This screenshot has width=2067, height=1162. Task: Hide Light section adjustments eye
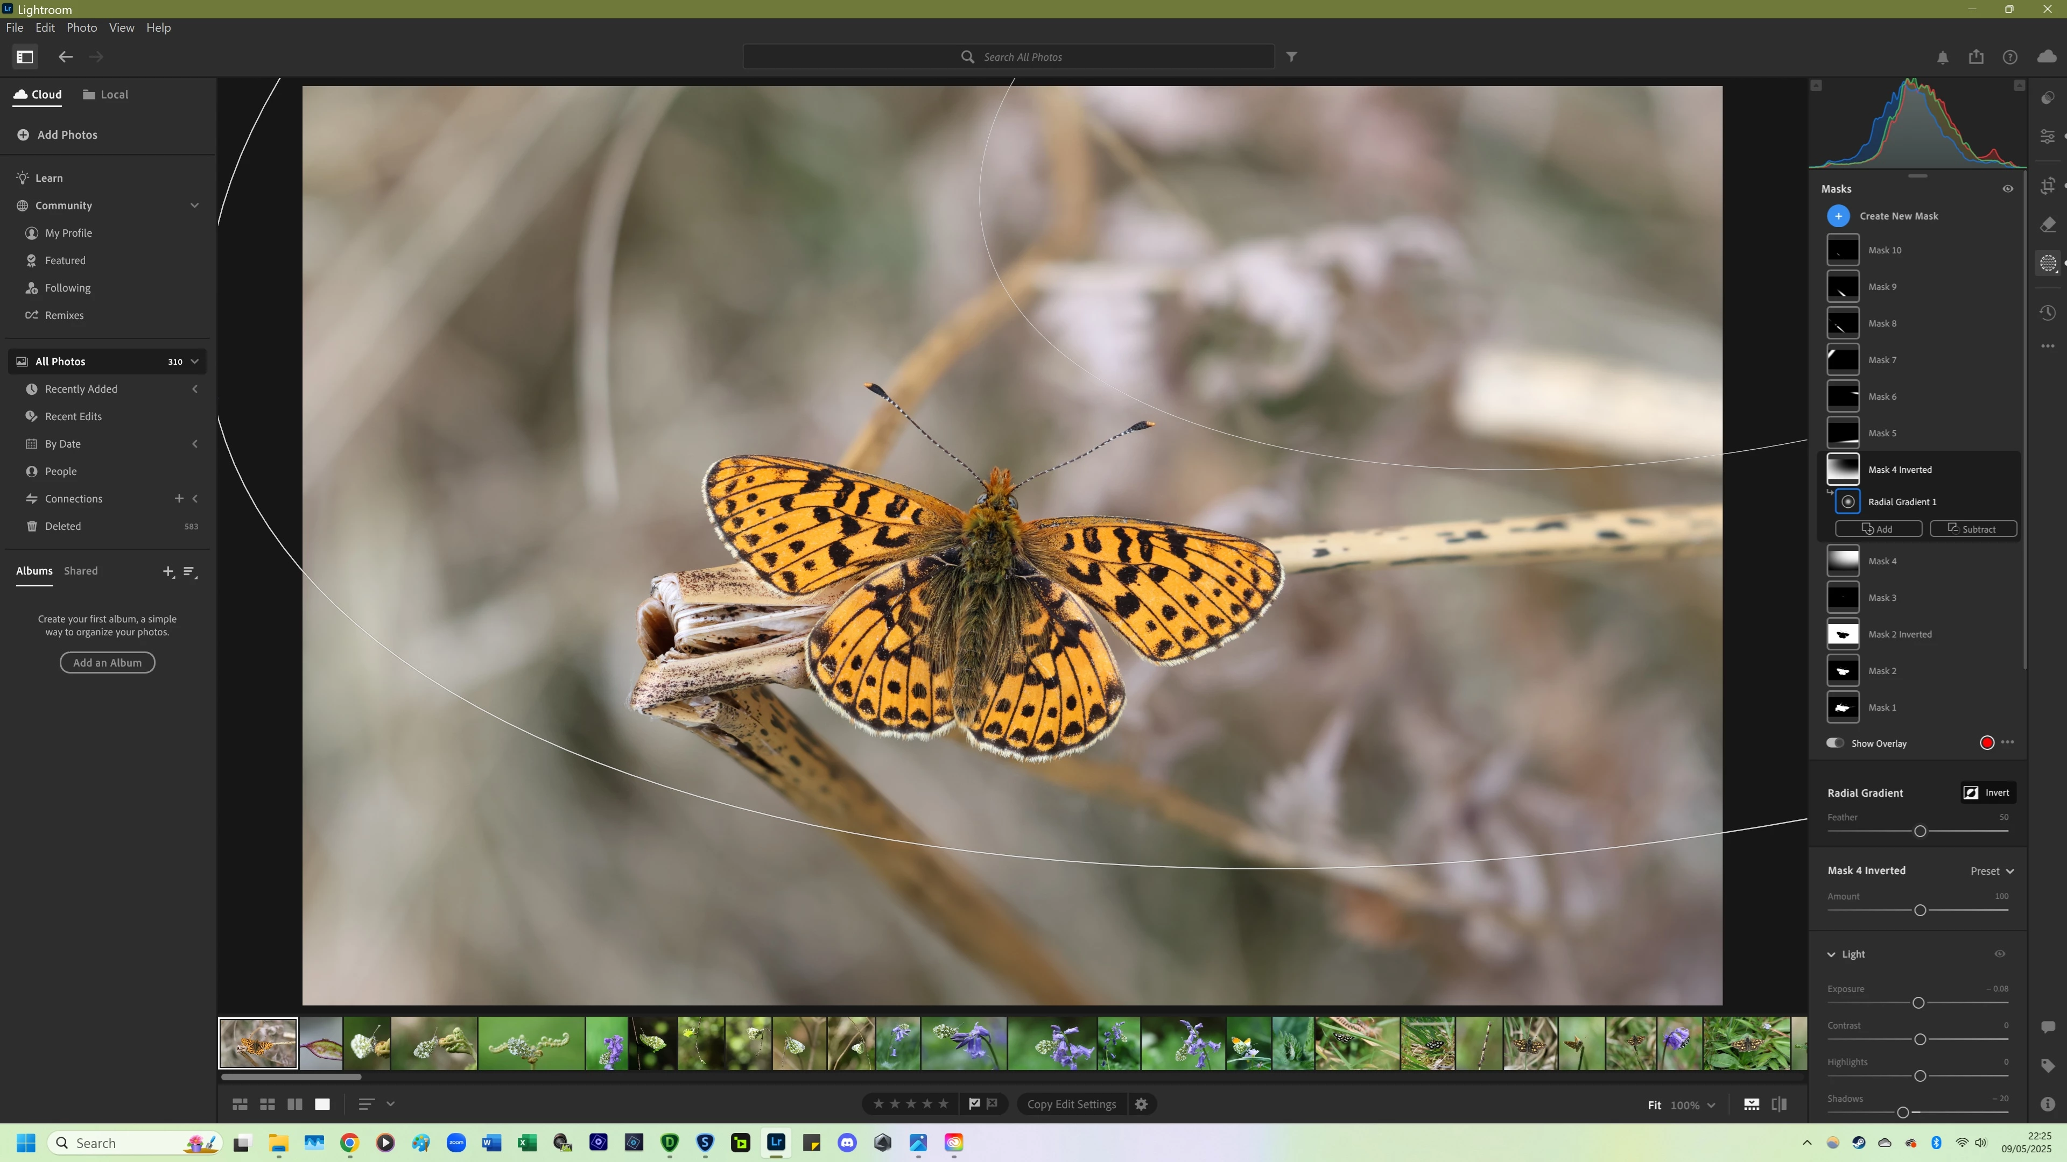point(2000,954)
